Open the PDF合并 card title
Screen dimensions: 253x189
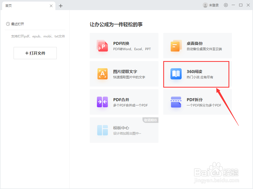[x=121, y=100]
